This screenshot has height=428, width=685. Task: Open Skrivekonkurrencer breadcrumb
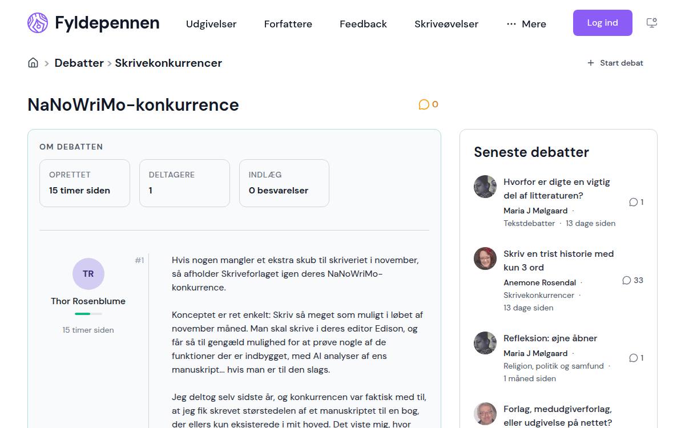click(168, 63)
